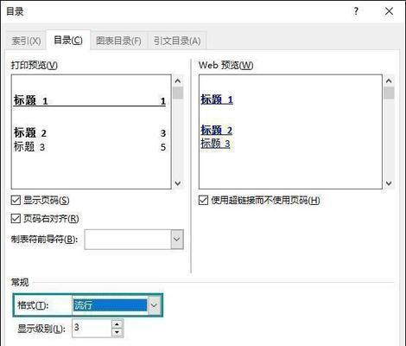
Task: Click the help question mark icon
Action: pyautogui.click(x=356, y=11)
